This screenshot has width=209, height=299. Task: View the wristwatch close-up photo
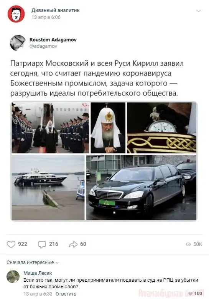[162, 128]
